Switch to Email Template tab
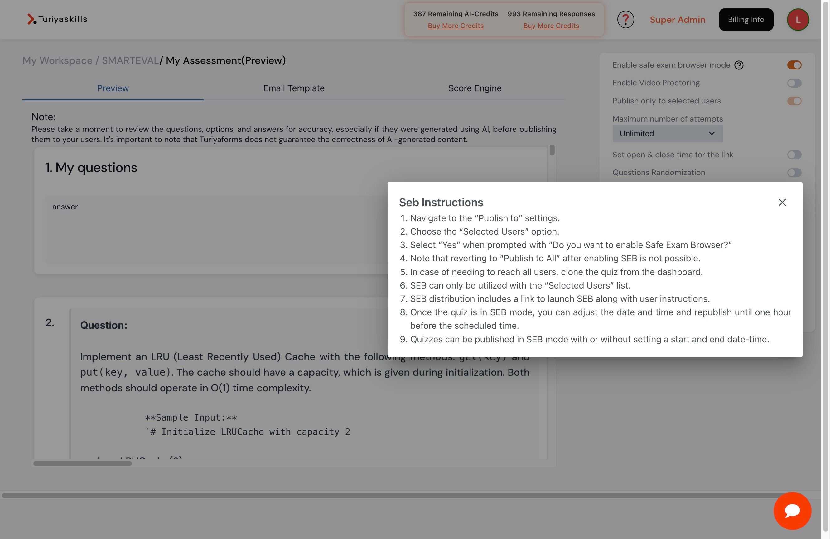 pyautogui.click(x=294, y=88)
